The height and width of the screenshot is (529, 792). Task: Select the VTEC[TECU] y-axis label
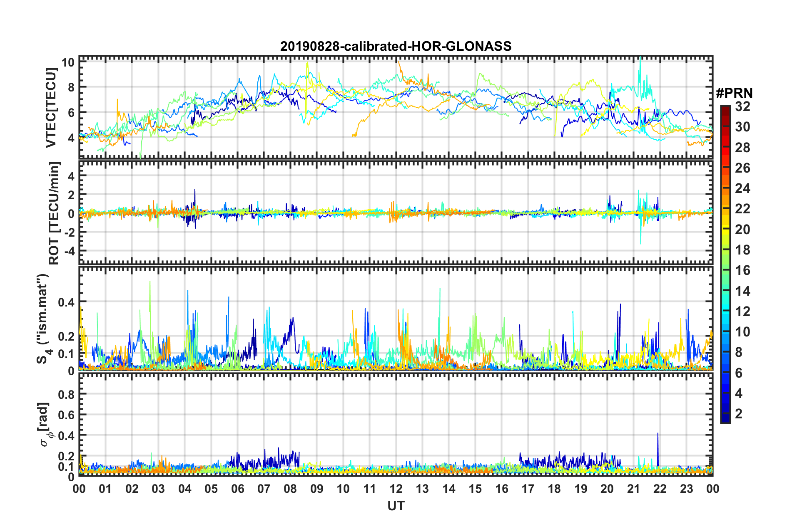click(x=51, y=108)
